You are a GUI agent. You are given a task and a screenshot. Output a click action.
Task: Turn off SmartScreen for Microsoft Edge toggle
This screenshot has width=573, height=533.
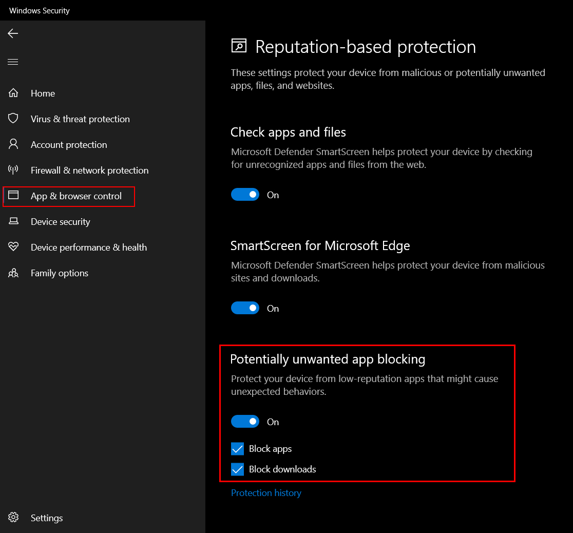point(245,308)
